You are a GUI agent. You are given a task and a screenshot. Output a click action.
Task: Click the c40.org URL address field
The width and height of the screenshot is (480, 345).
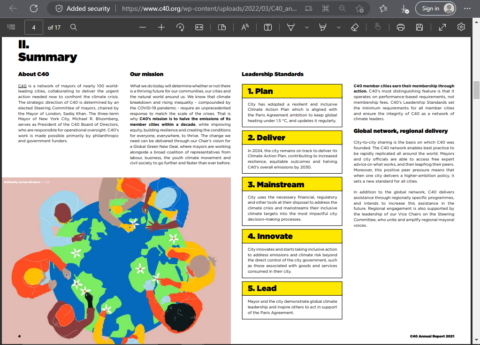point(209,8)
